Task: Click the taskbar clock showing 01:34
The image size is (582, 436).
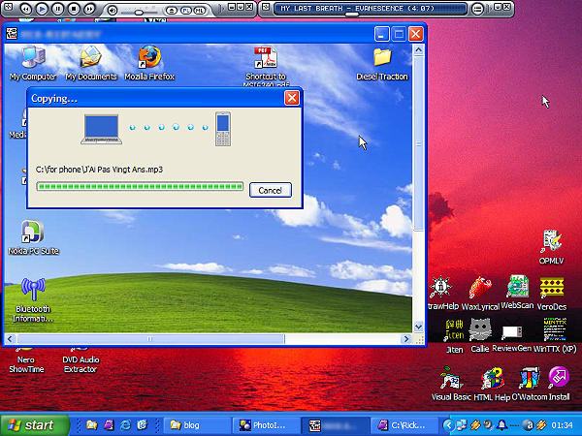Action: [562, 425]
